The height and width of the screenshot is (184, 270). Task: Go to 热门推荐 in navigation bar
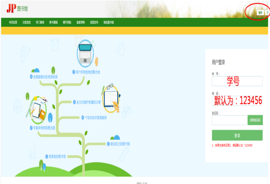[40, 22]
